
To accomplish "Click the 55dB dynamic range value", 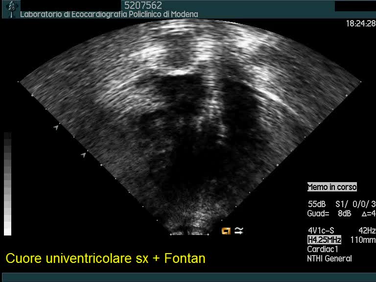I will tap(317, 204).
